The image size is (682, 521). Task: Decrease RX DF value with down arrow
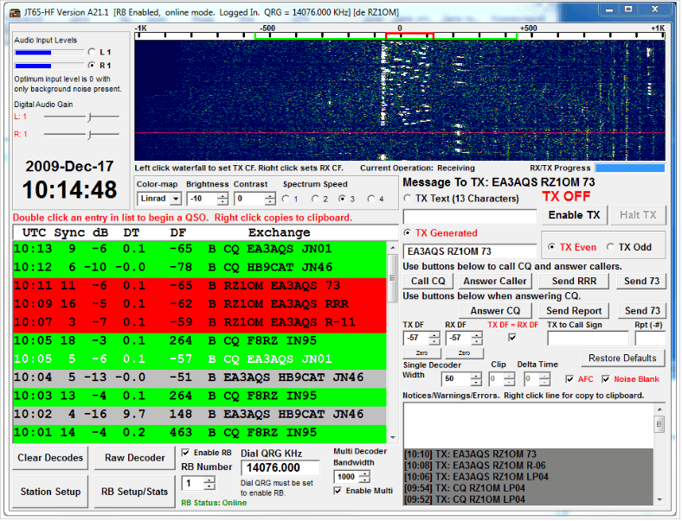(477, 340)
